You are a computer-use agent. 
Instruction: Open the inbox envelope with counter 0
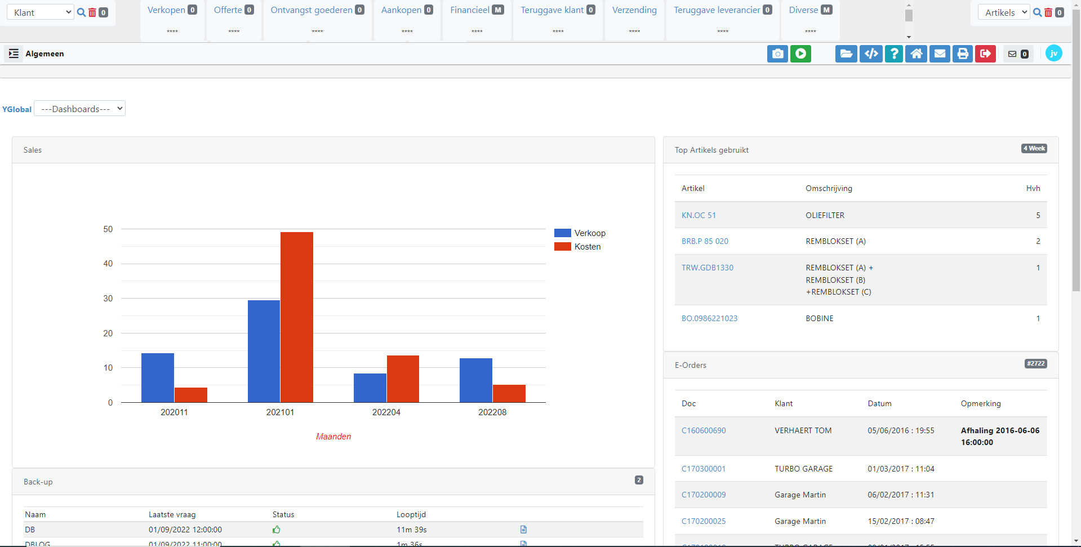1018,54
